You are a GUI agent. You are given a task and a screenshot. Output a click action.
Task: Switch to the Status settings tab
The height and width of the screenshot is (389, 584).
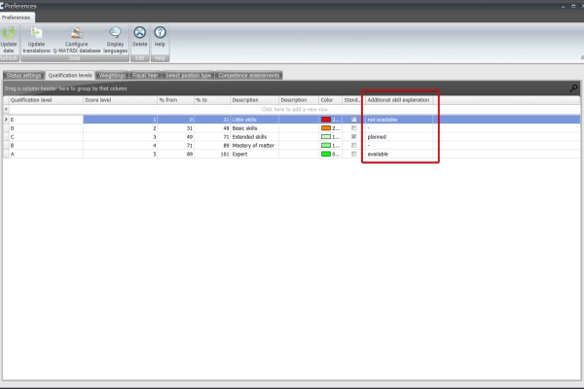(x=22, y=75)
